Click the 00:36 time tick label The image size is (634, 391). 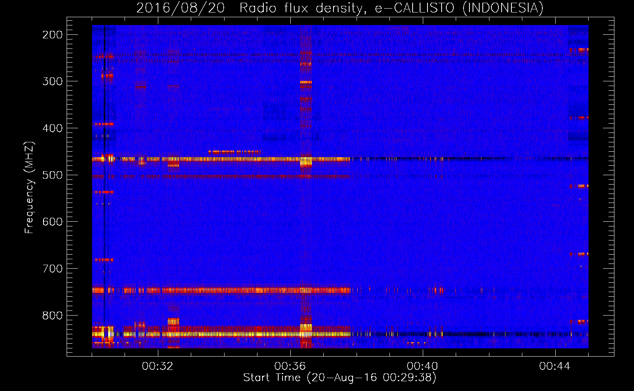[290, 366]
